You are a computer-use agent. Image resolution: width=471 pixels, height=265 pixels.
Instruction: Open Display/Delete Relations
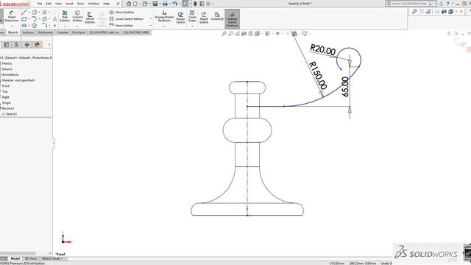[164, 16]
